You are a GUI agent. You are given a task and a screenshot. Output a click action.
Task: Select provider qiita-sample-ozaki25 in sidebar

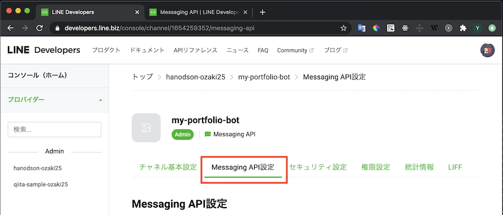click(41, 185)
